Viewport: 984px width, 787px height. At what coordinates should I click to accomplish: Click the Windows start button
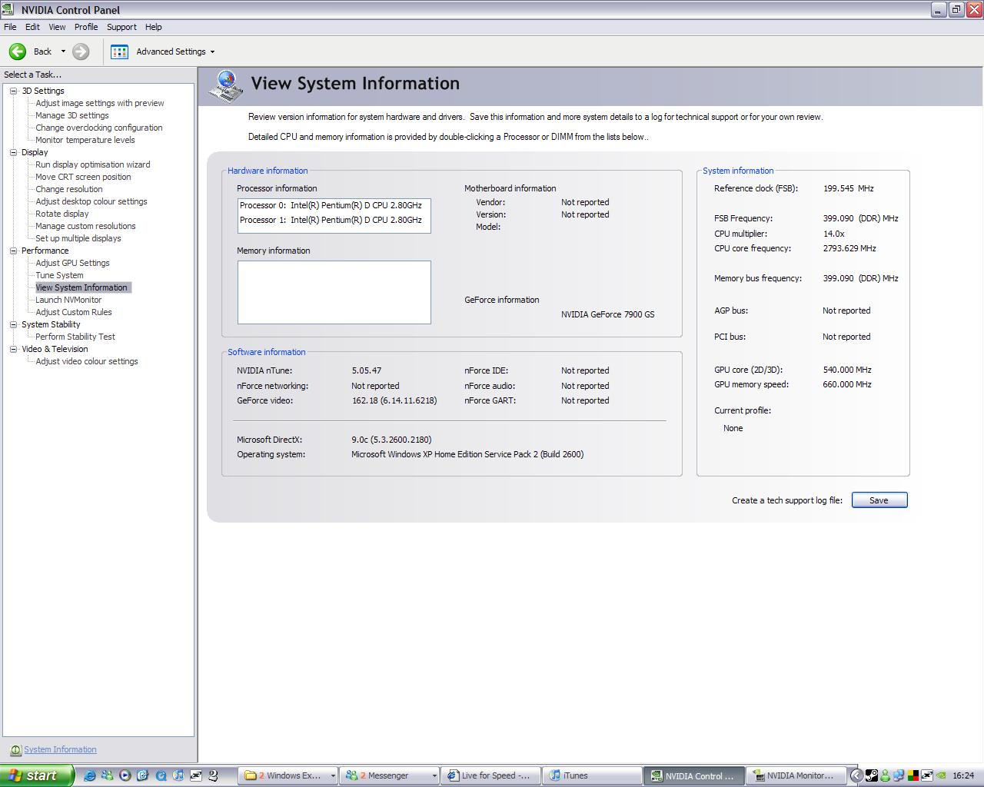pyautogui.click(x=37, y=775)
